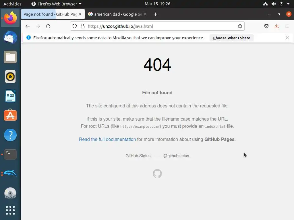Screen dimensions: 294x220
Task: Click the volume speaker icon
Action: [x=274, y=4]
